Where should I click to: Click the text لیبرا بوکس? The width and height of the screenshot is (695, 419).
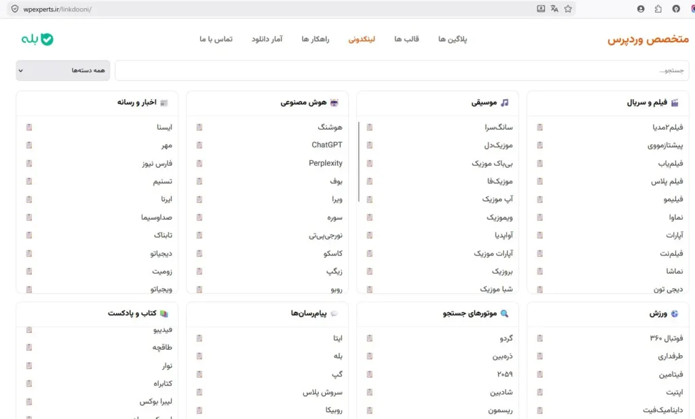[x=156, y=401]
